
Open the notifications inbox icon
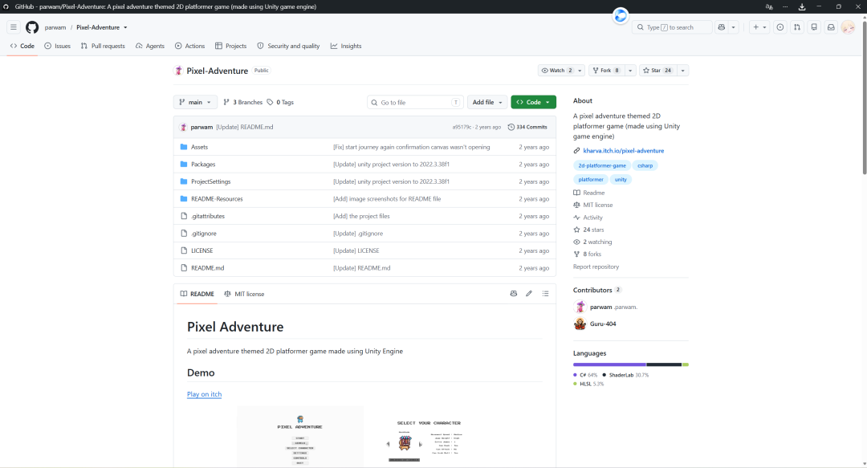[831, 27]
